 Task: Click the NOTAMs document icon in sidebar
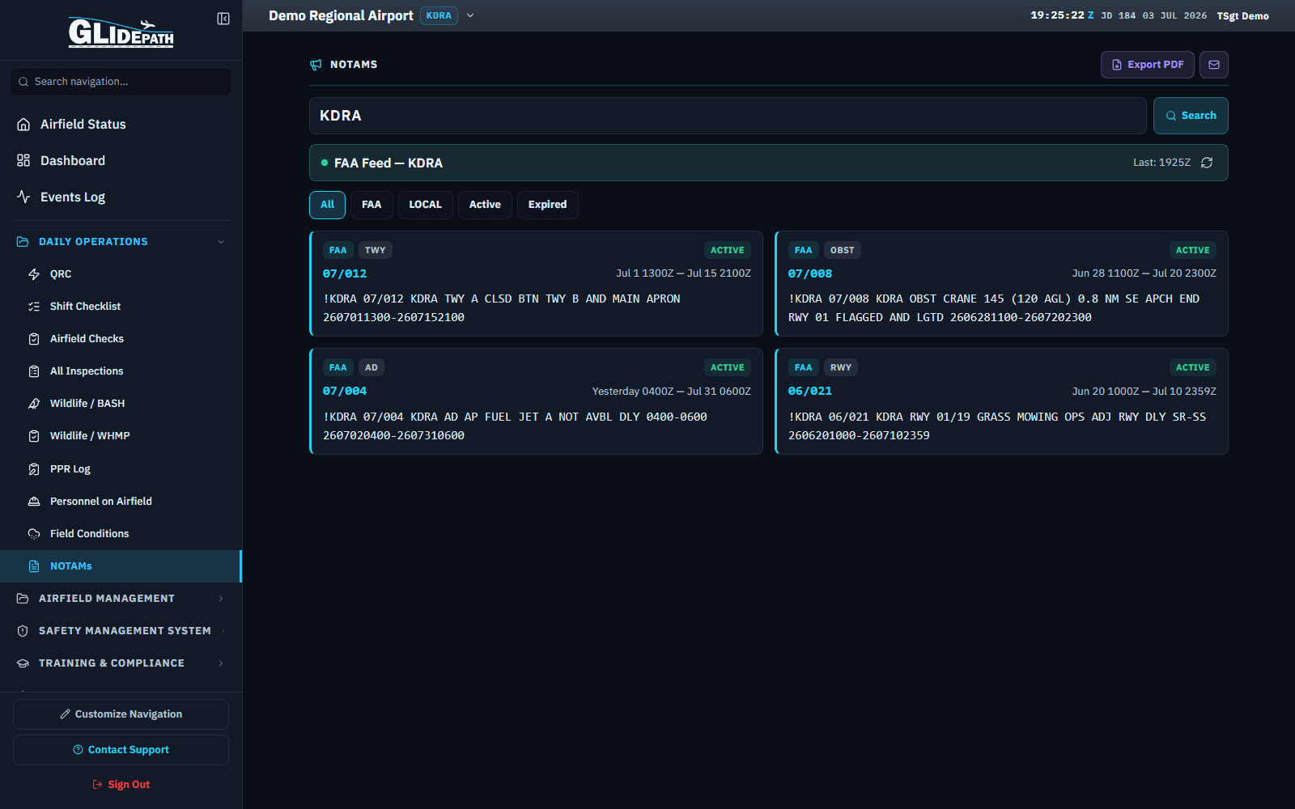(x=34, y=566)
